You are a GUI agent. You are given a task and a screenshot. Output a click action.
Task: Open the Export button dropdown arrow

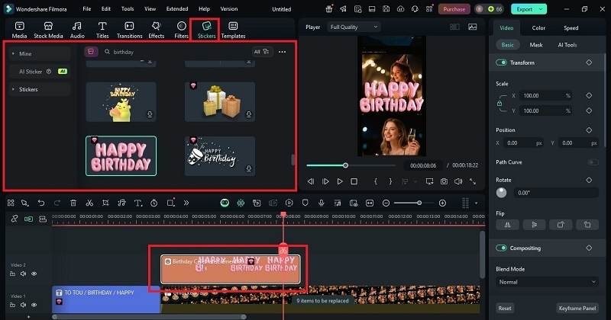[x=541, y=9]
